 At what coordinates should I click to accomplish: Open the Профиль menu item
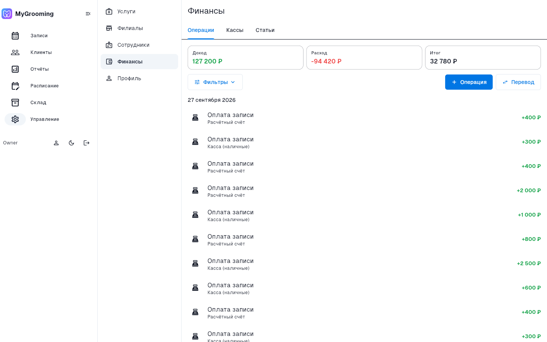pyautogui.click(x=139, y=78)
